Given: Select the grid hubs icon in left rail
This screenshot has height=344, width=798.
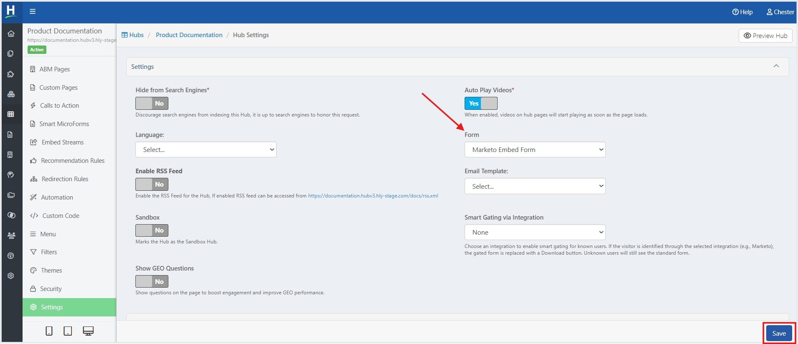Looking at the screenshot, I should pyautogui.click(x=11, y=114).
